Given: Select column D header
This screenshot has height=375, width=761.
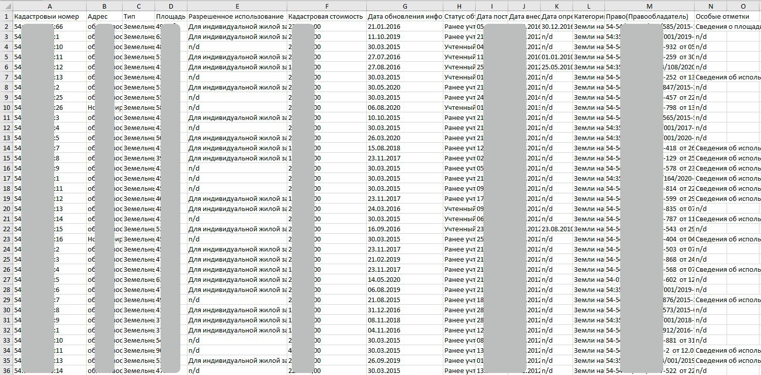Looking at the screenshot, I should 171,6.
